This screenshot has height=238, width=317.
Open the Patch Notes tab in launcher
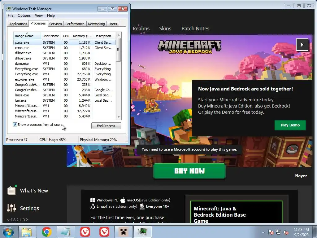(x=195, y=29)
